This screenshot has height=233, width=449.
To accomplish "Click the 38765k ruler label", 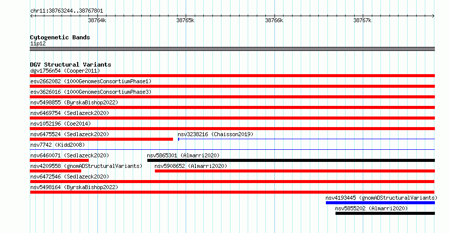I will [185, 20].
